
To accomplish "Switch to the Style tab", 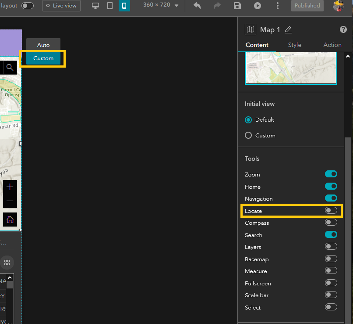I will pyautogui.click(x=294, y=45).
